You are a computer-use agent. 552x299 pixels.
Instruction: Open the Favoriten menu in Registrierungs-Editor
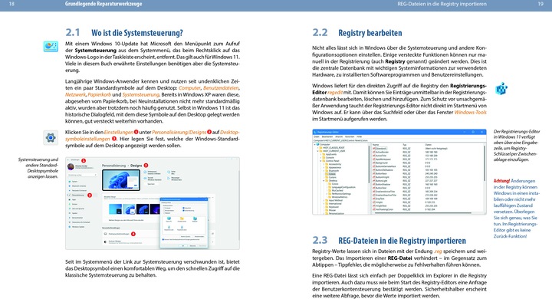[x=350, y=136]
